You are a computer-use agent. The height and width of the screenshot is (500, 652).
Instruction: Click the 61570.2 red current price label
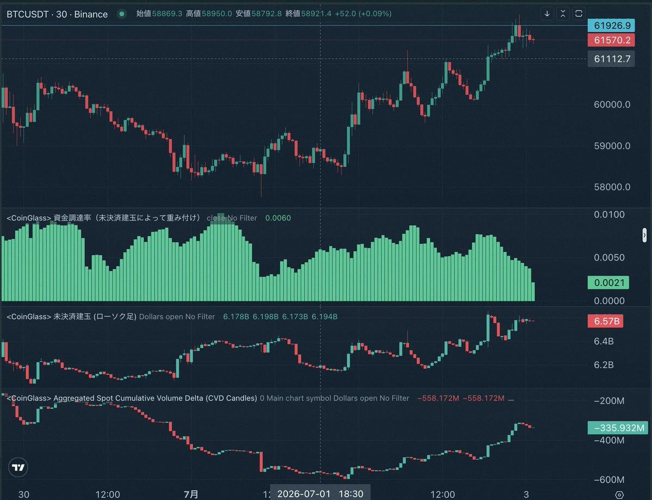612,40
